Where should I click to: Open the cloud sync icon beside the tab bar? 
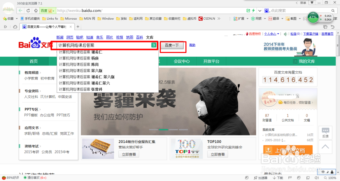coord(15,26)
